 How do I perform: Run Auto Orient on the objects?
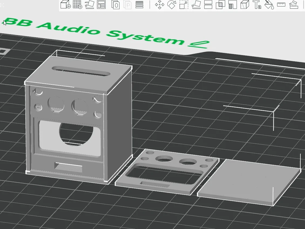tap(90, 5)
